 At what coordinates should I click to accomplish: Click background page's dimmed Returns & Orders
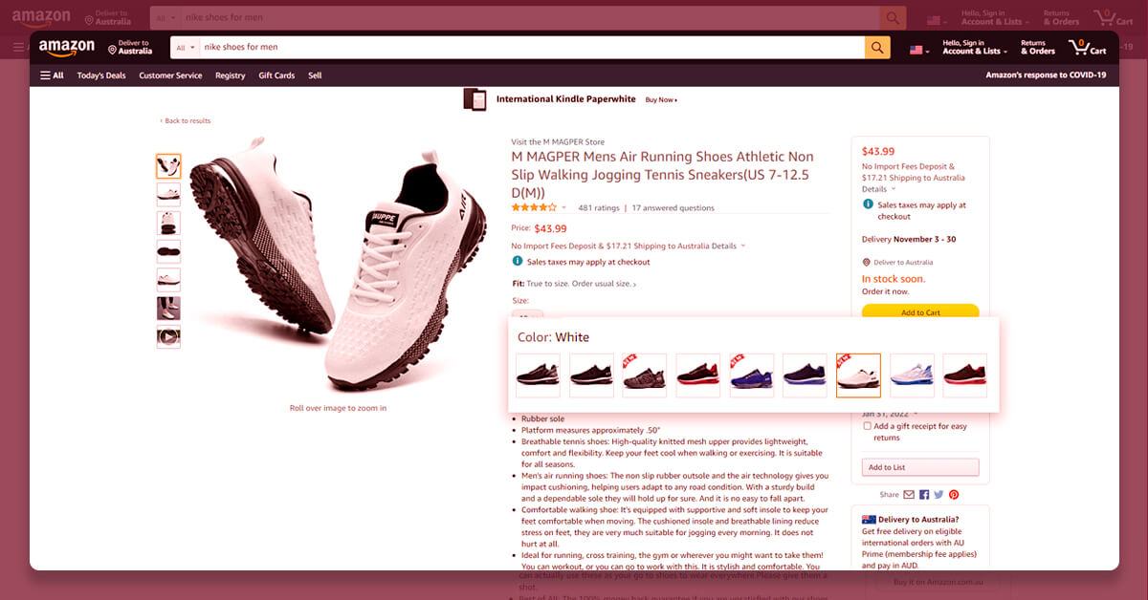point(1061,18)
